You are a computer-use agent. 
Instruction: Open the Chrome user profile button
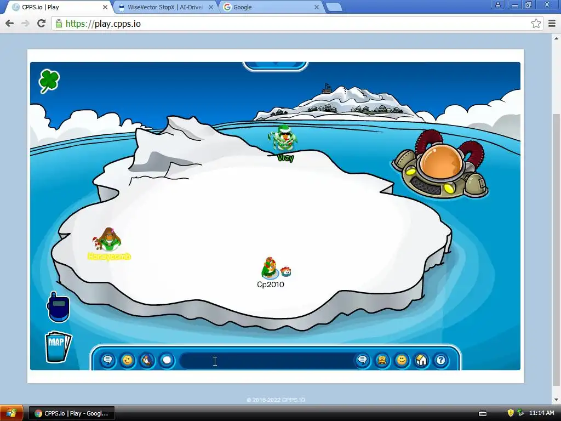(x=497, y=4)
